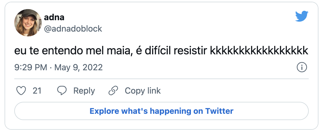Click the display name adna
Viewport: 327px width, 132px height.
point(54,17)
